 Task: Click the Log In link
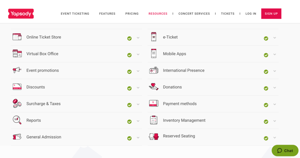(x=251, y=14)
